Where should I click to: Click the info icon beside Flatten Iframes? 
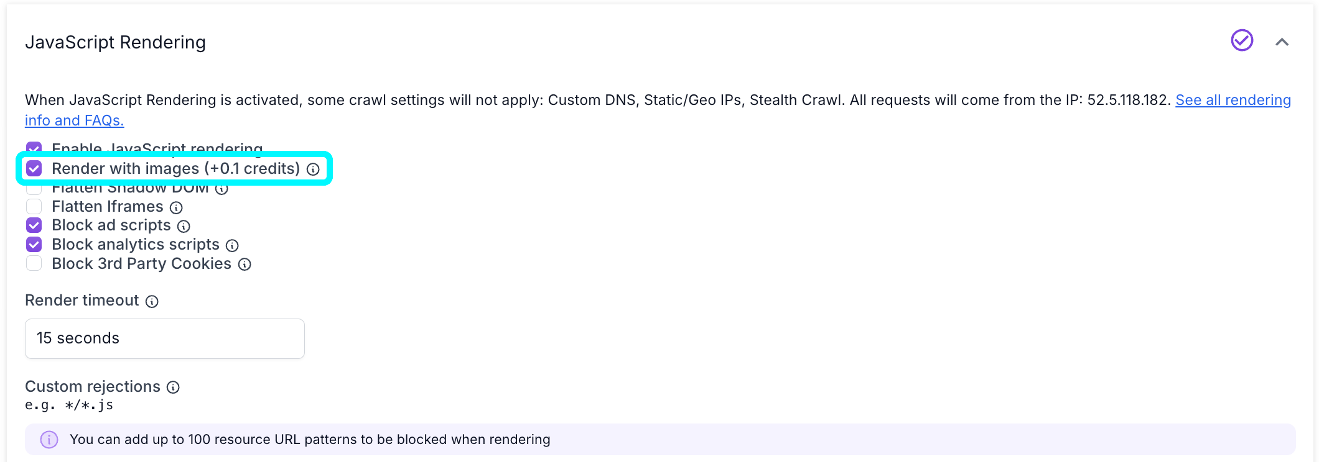[x=176, y=207]
